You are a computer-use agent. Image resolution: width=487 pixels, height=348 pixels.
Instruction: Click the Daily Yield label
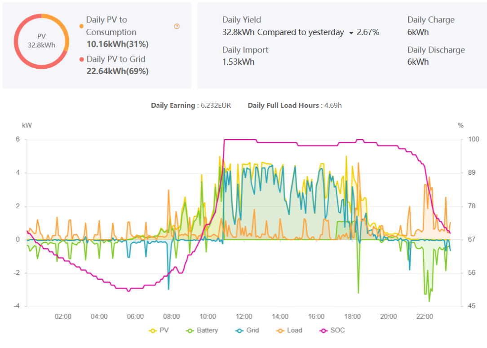click(x=241, y=20)
